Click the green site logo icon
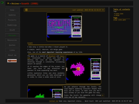139x104 pixels. 2,2
